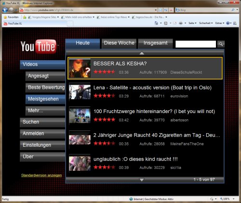
Task: Open the Einstellungen sidebar item
Action: click(42, 145)
